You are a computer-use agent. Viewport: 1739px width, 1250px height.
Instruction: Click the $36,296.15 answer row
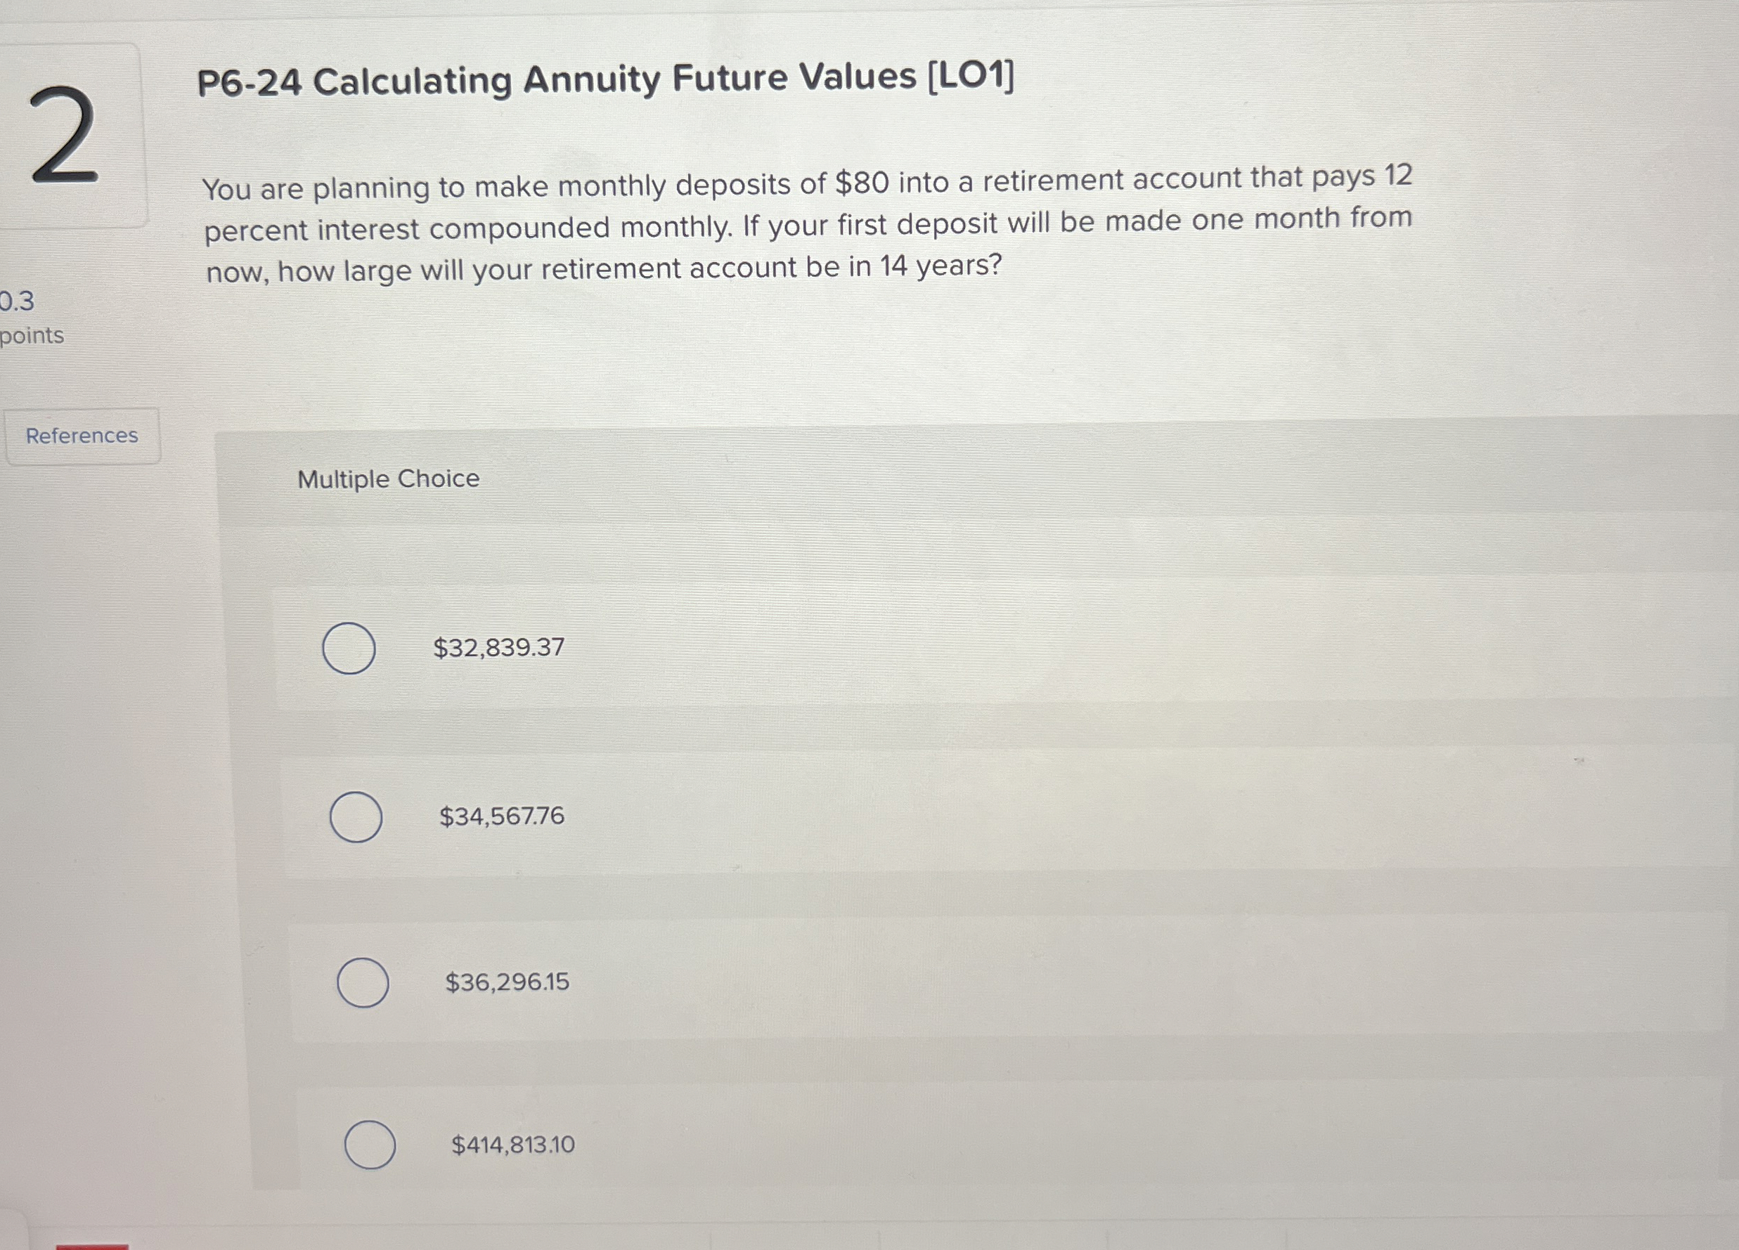click(x=507, y=983)
